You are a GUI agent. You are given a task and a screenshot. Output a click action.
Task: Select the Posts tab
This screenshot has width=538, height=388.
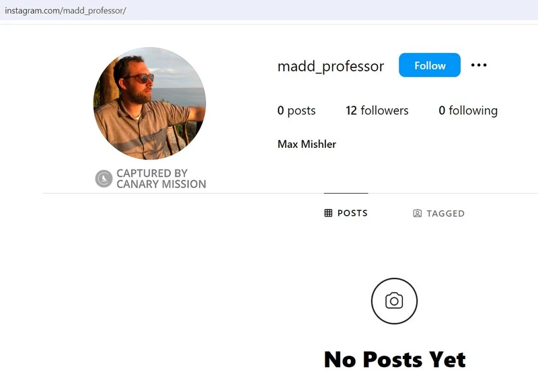pos(346,213)
